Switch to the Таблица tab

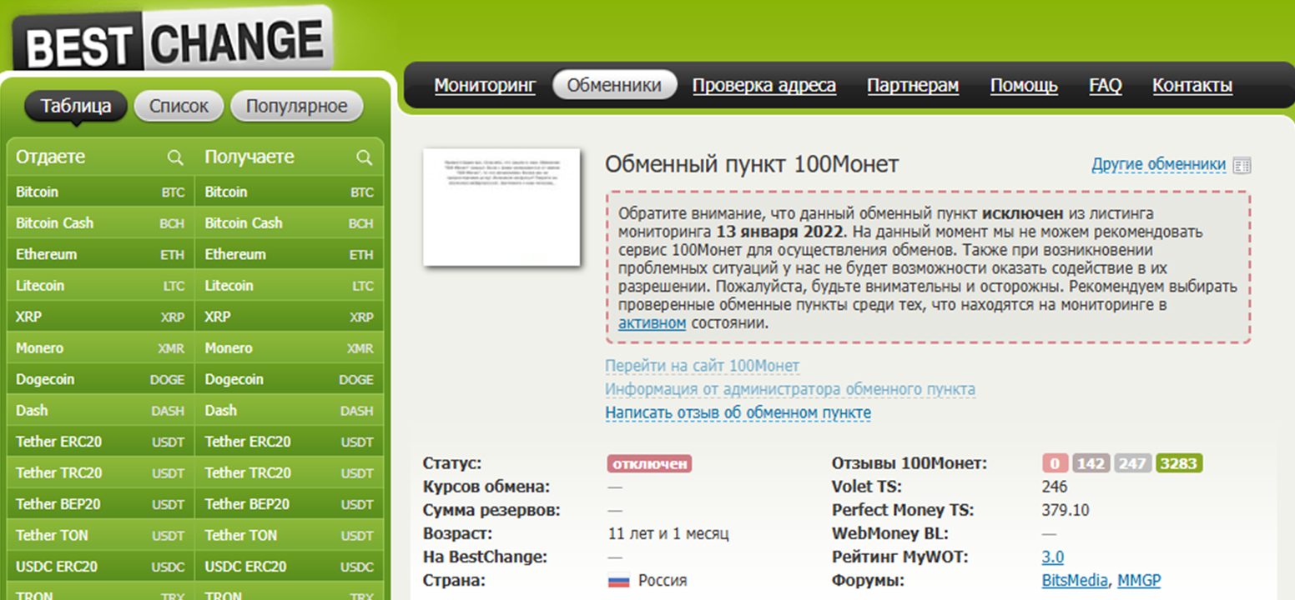click(x=76, y=107)
